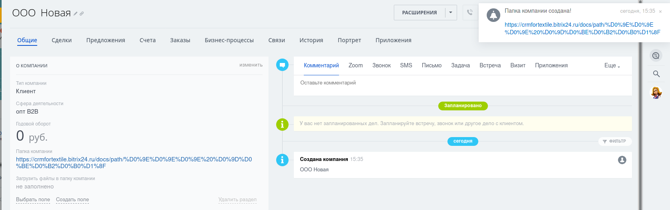Switch to the Сделки tab
670x210 pixels.
pos(62,40)
